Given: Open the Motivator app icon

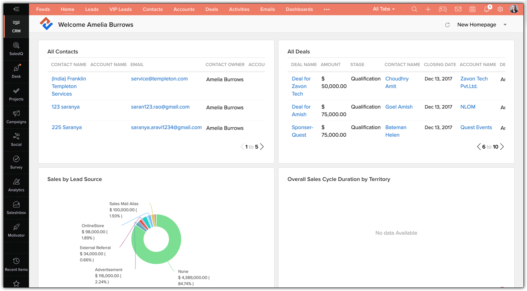Looking at the screenshot, I should tap(16, 230).
